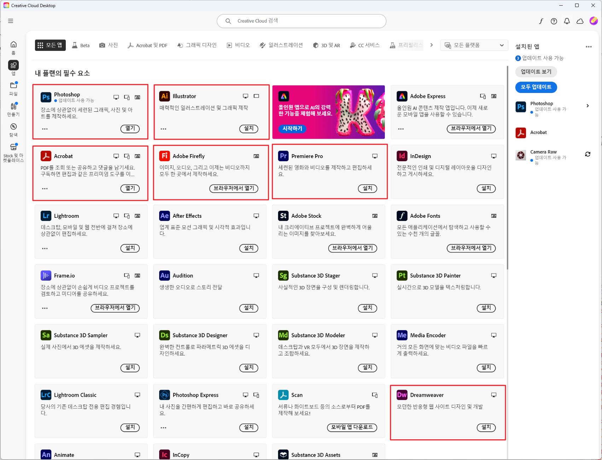The height and width of the screenshot is (460, 602).
Task: Install Dreamweaver with 설치 button
Action: tap(486, 427)
